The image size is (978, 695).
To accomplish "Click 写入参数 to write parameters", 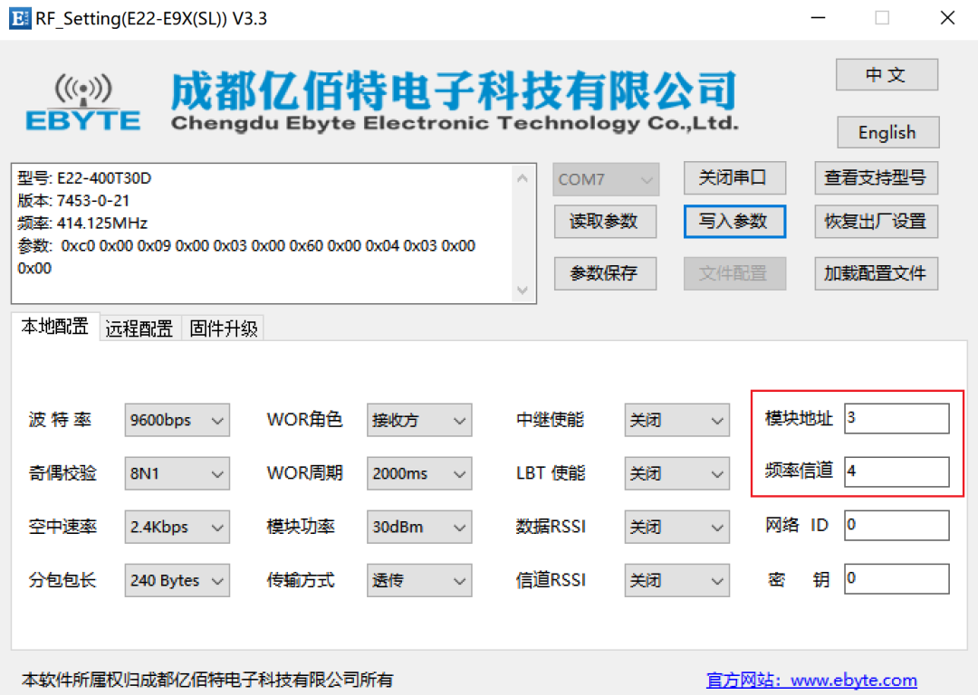I will pos(734,222).
